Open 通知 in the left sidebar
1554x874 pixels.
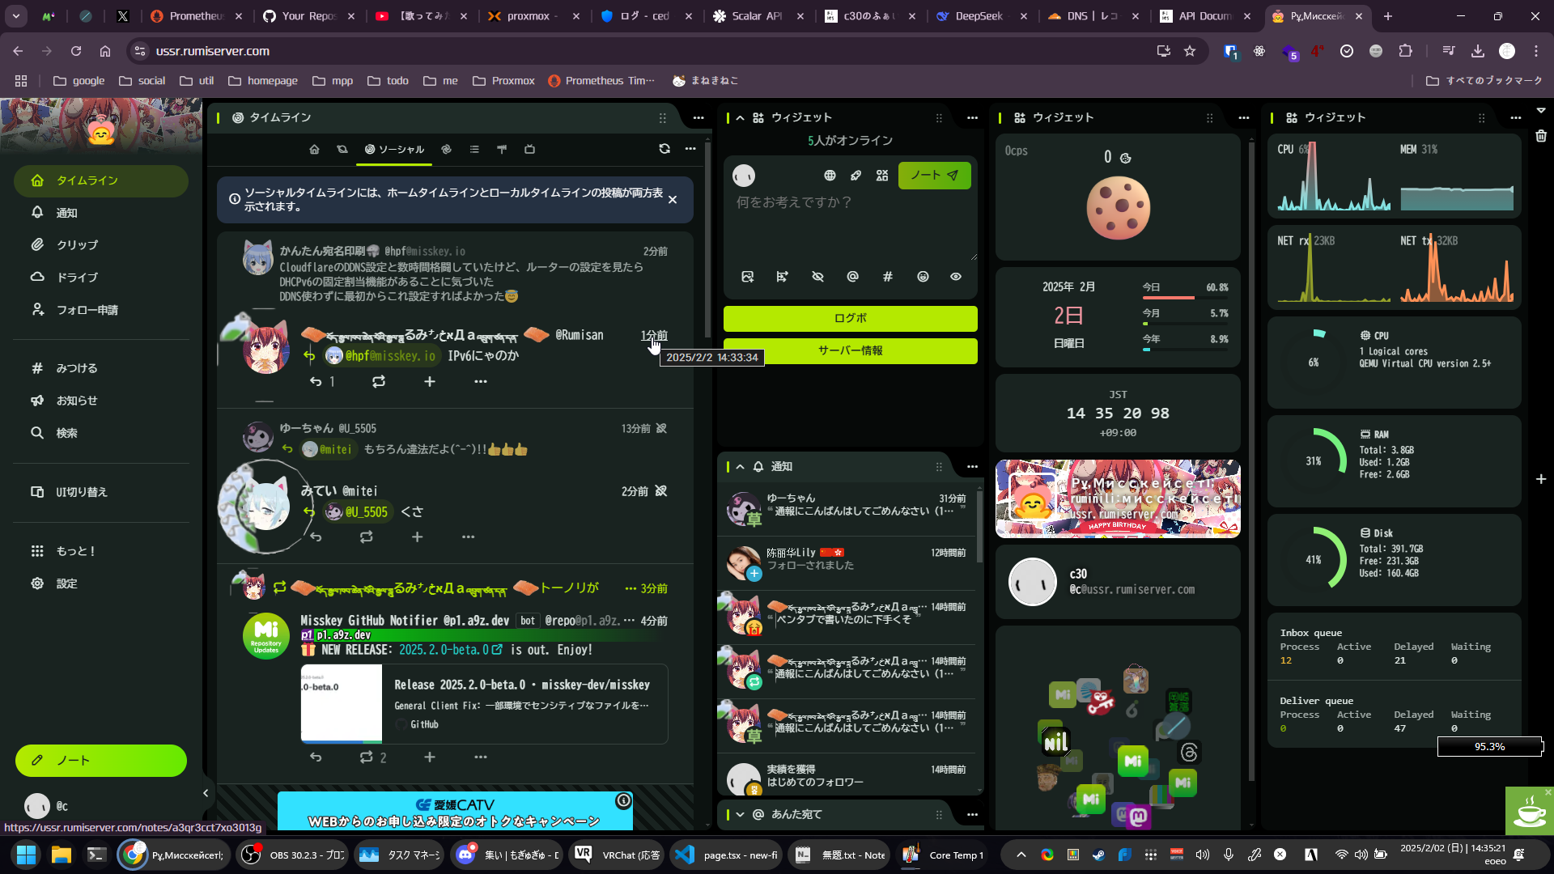point(66,213)
